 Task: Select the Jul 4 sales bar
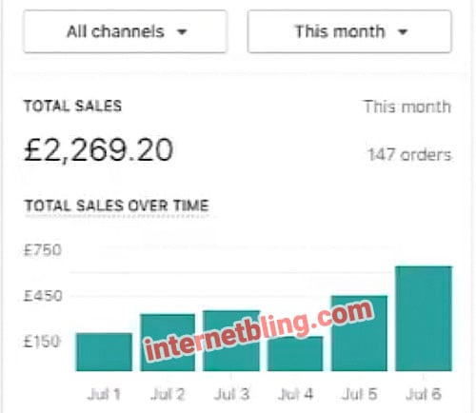click(x=295, y=353)
